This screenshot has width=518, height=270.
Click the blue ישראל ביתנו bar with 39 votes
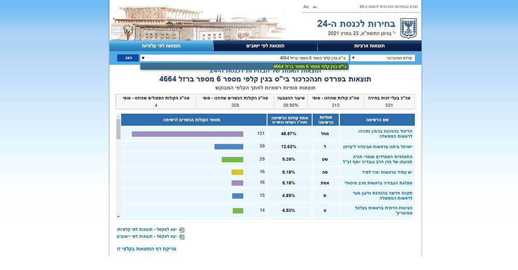click(228, 147)
